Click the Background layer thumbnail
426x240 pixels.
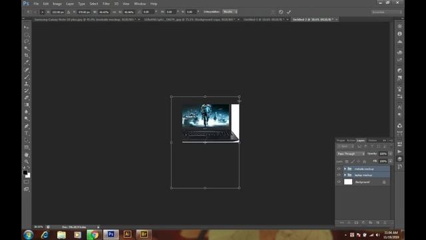[x=348, y=182]
